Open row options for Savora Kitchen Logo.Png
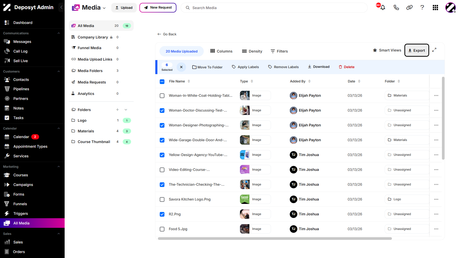The width and height of the screenshot is (462, 258). click(x=436, y=199)
